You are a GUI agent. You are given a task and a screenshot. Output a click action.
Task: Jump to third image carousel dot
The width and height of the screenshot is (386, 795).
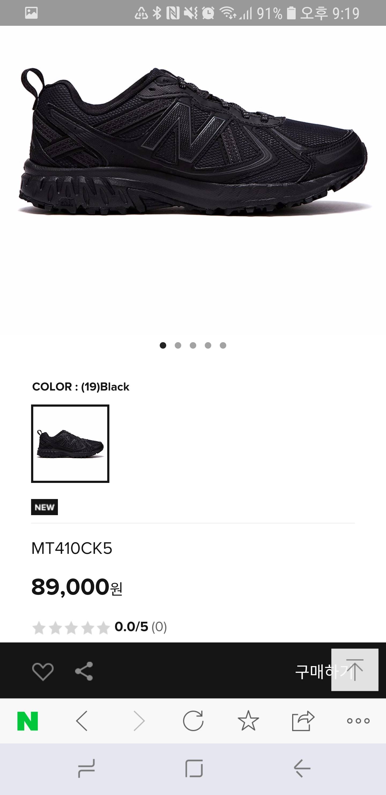click(193, 345)
